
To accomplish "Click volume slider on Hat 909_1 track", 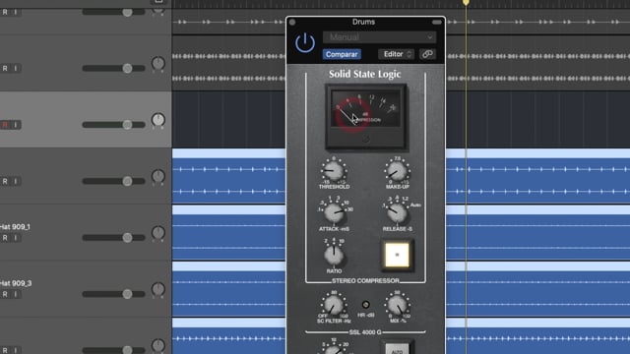I will (x=114, y=238).
